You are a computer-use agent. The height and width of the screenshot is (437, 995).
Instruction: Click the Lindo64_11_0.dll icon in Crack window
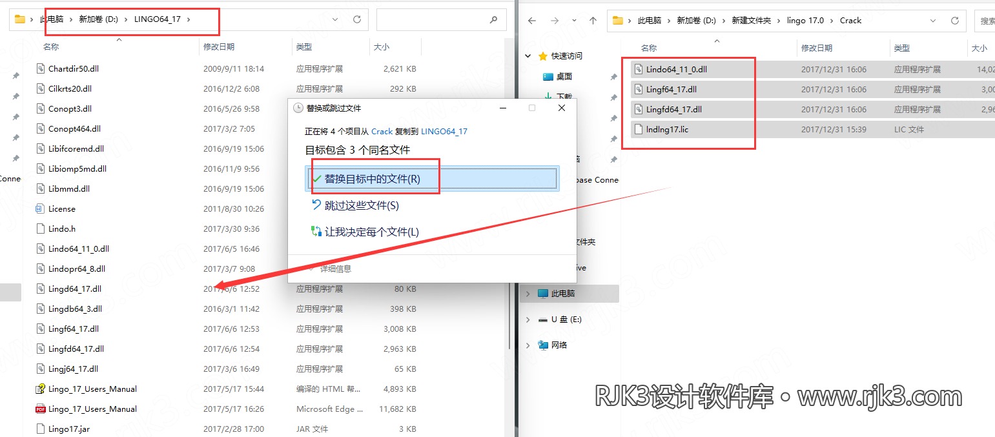(x=639, y=69)
